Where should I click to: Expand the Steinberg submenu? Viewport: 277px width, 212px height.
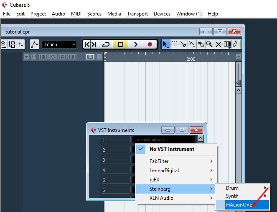pyautogui.click(x=176, y=189)
